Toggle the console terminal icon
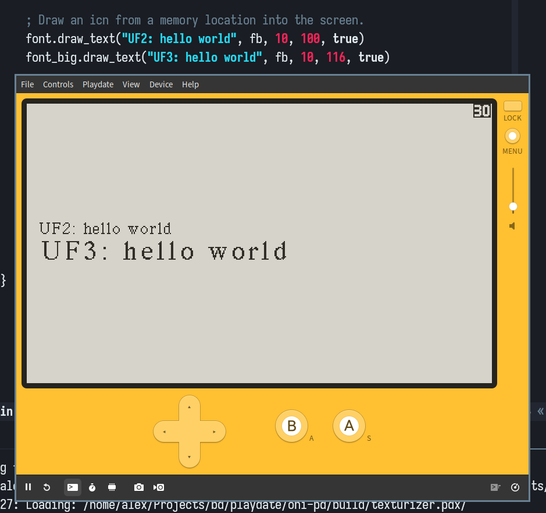This screenshot has height=513, width=546. pos(73,487)
